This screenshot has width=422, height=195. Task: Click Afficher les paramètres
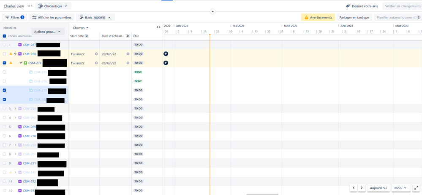click(52, 17)
